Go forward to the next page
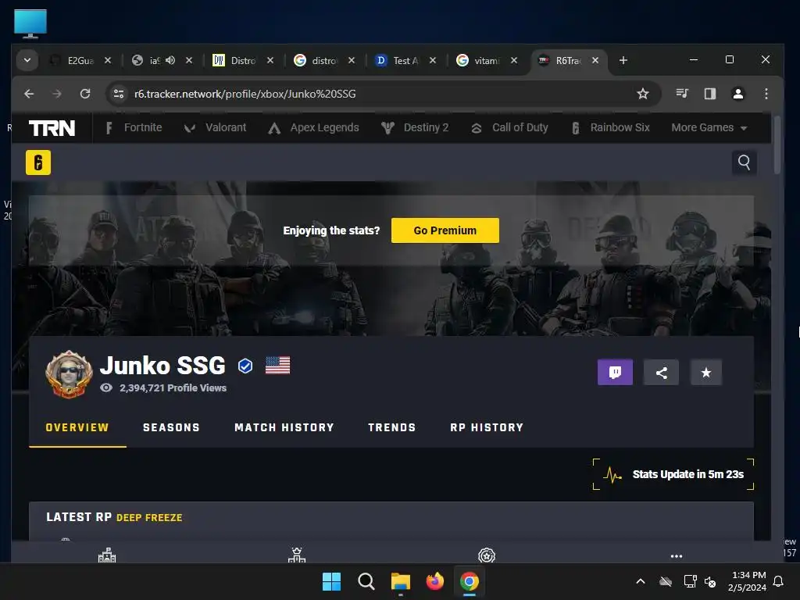This screenshot has width=800, height=600. [57, 94]
